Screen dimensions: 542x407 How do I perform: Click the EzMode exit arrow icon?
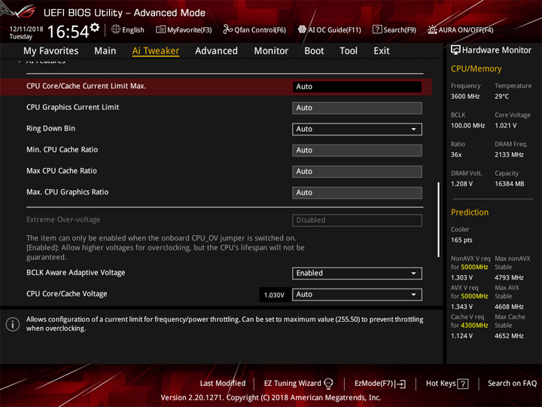pos(400,384)
